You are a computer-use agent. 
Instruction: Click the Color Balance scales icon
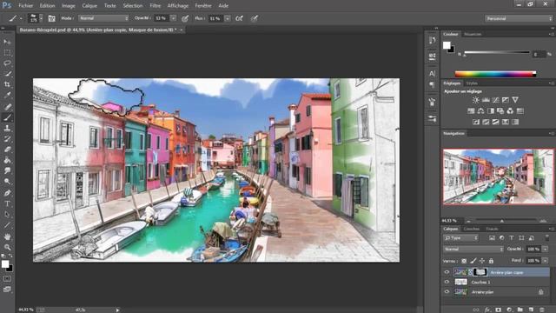point(480,111)
